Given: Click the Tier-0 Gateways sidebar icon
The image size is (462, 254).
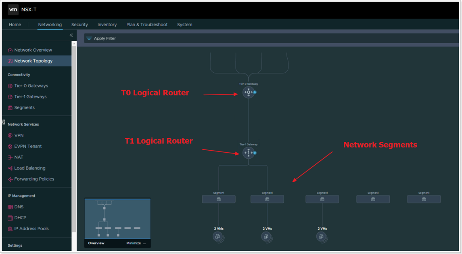Looking at the screenshot, I should pos(10,86).
